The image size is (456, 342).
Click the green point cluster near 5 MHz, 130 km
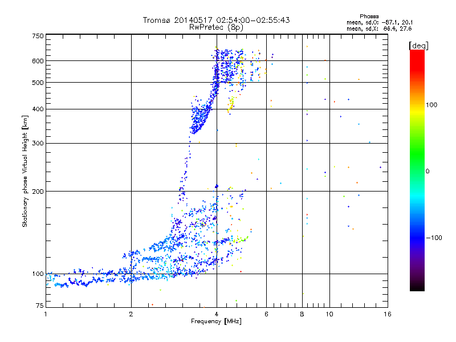240,239
